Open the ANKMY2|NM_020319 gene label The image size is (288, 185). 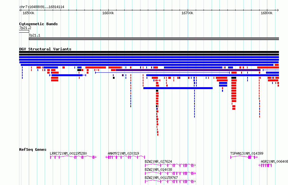(x=123, y=153)
